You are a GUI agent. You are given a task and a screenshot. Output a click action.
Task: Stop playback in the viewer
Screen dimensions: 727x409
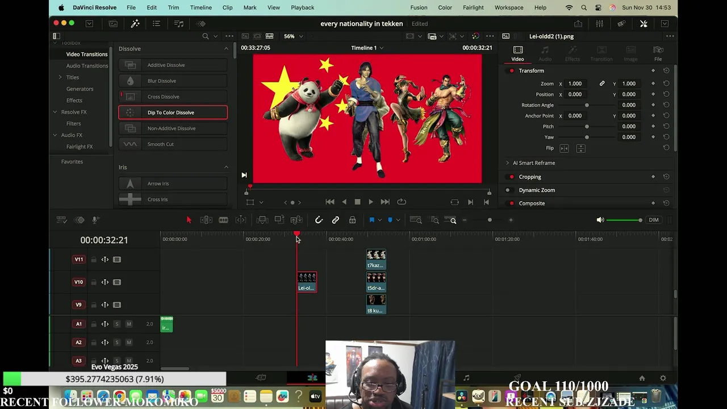[x=357, y=202]
